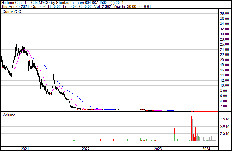Click the 38.00 price axis label
Screen dimensions: 232x151
[225, 13]
